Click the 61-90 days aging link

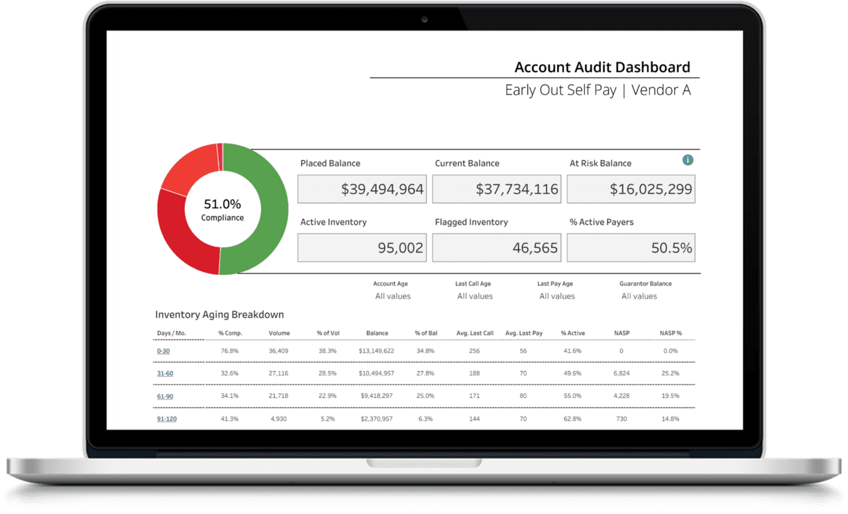click(164, 396)
